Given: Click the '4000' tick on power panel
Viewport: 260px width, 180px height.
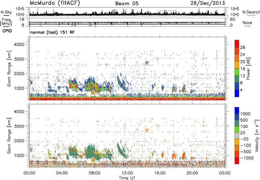Looking at the screenshot, I should pos(19,45).
